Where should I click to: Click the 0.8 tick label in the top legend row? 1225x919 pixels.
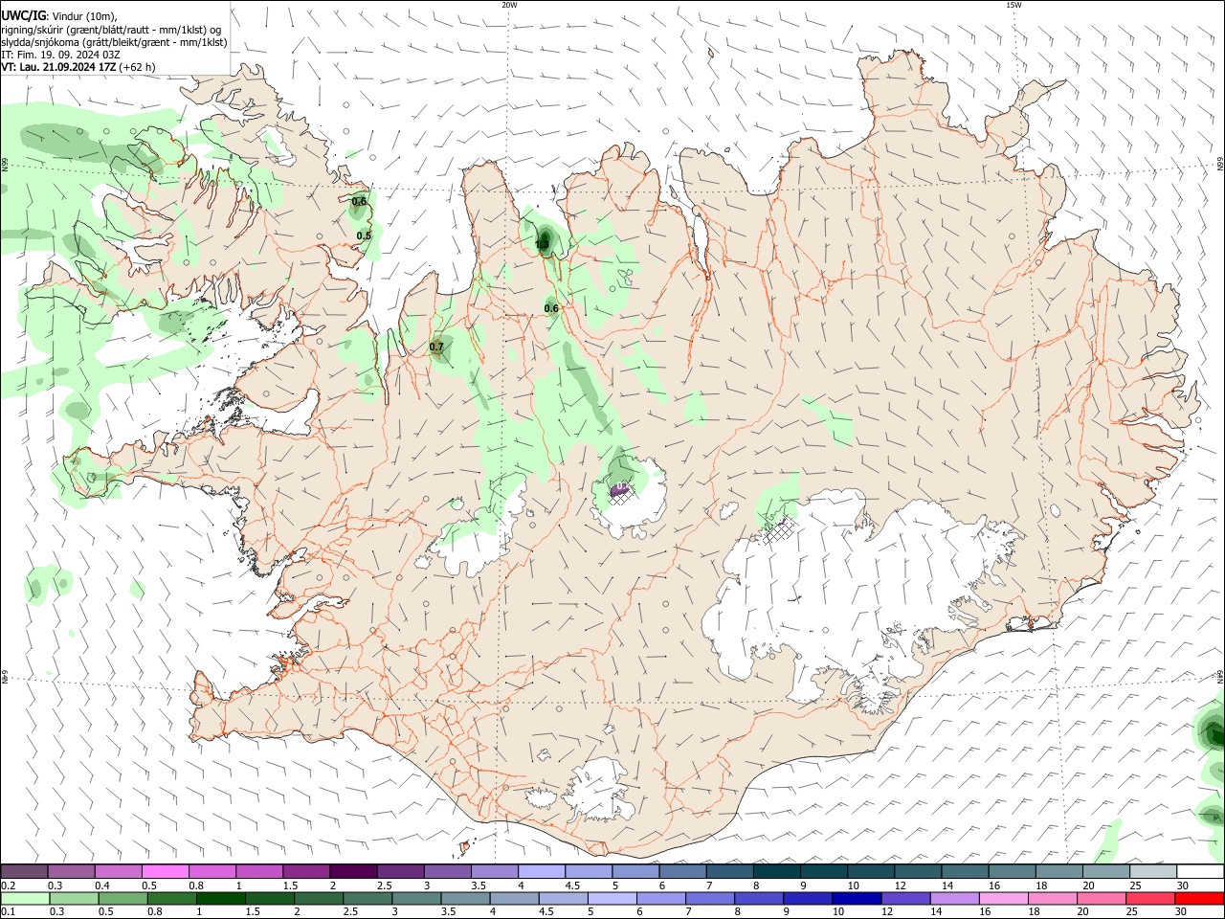196,885
